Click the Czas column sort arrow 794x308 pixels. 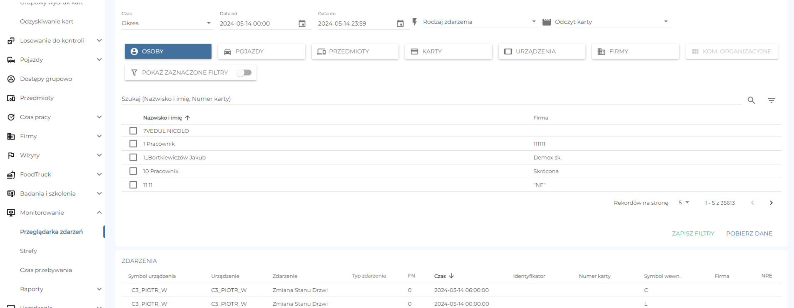[451, 276]
